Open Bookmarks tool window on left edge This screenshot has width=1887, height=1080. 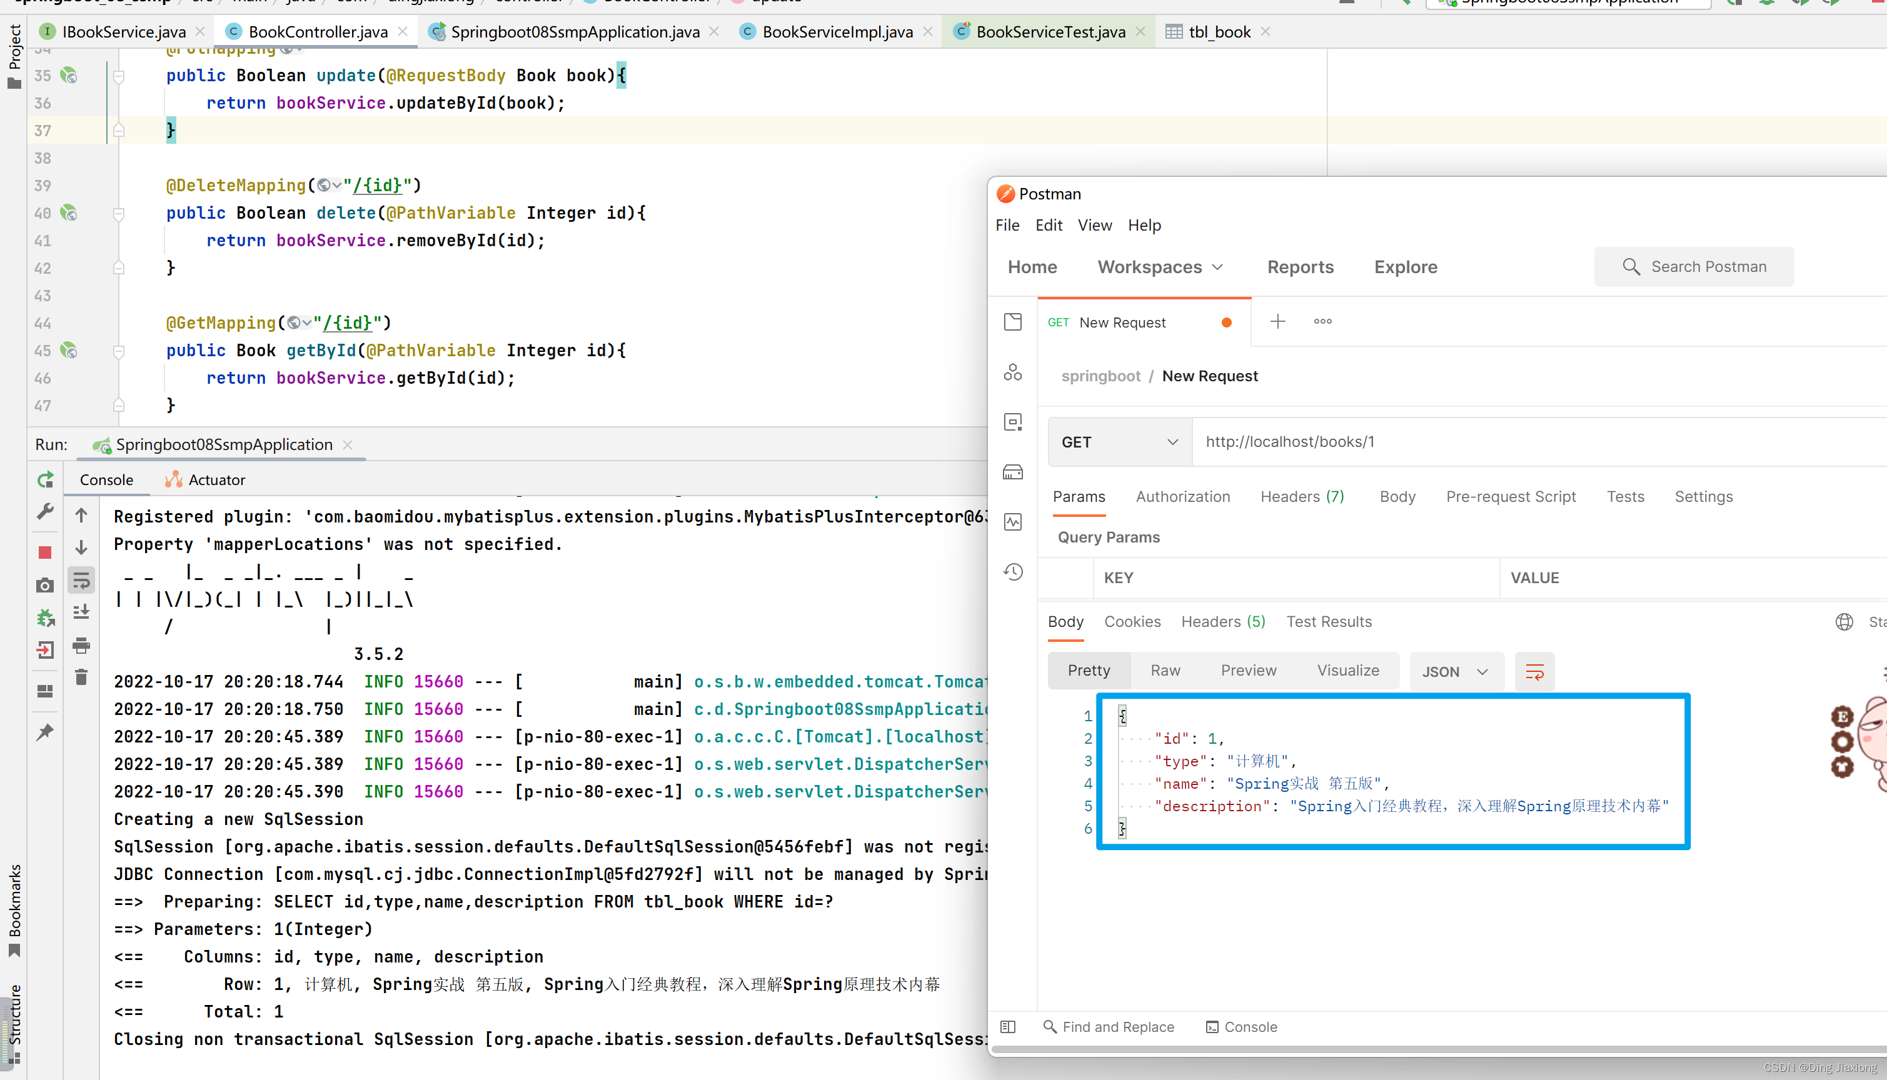(14, 911)
